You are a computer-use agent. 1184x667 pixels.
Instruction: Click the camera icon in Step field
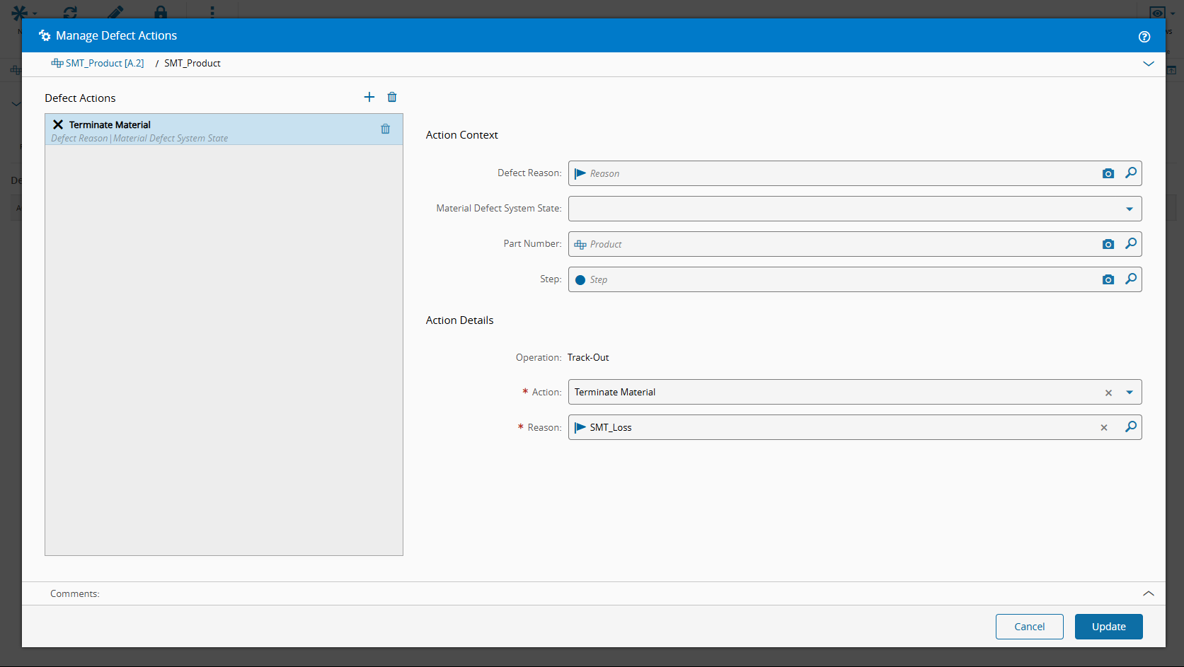pos(1108,279)
